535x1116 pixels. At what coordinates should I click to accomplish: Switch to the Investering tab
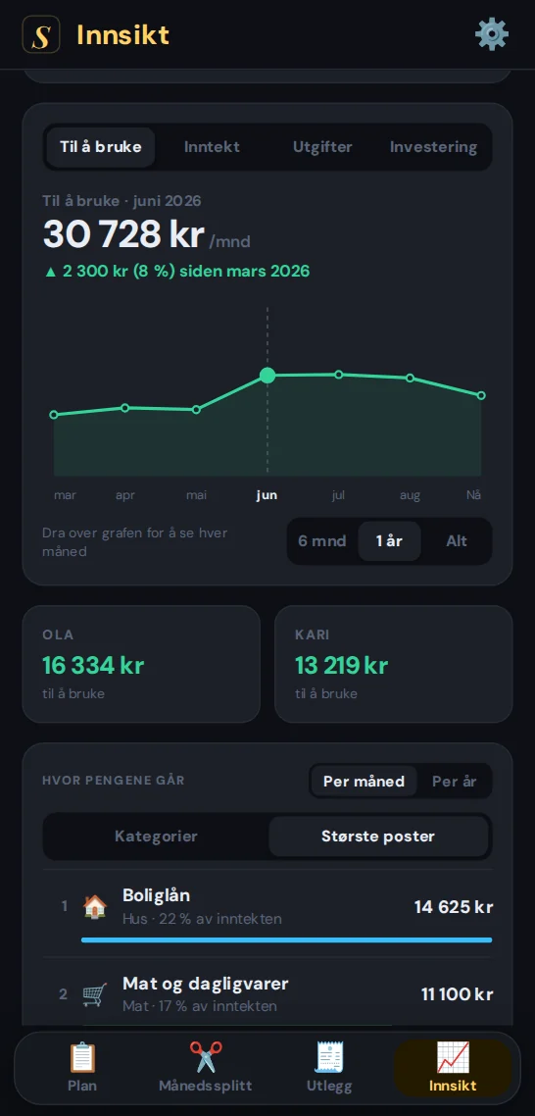433,147
